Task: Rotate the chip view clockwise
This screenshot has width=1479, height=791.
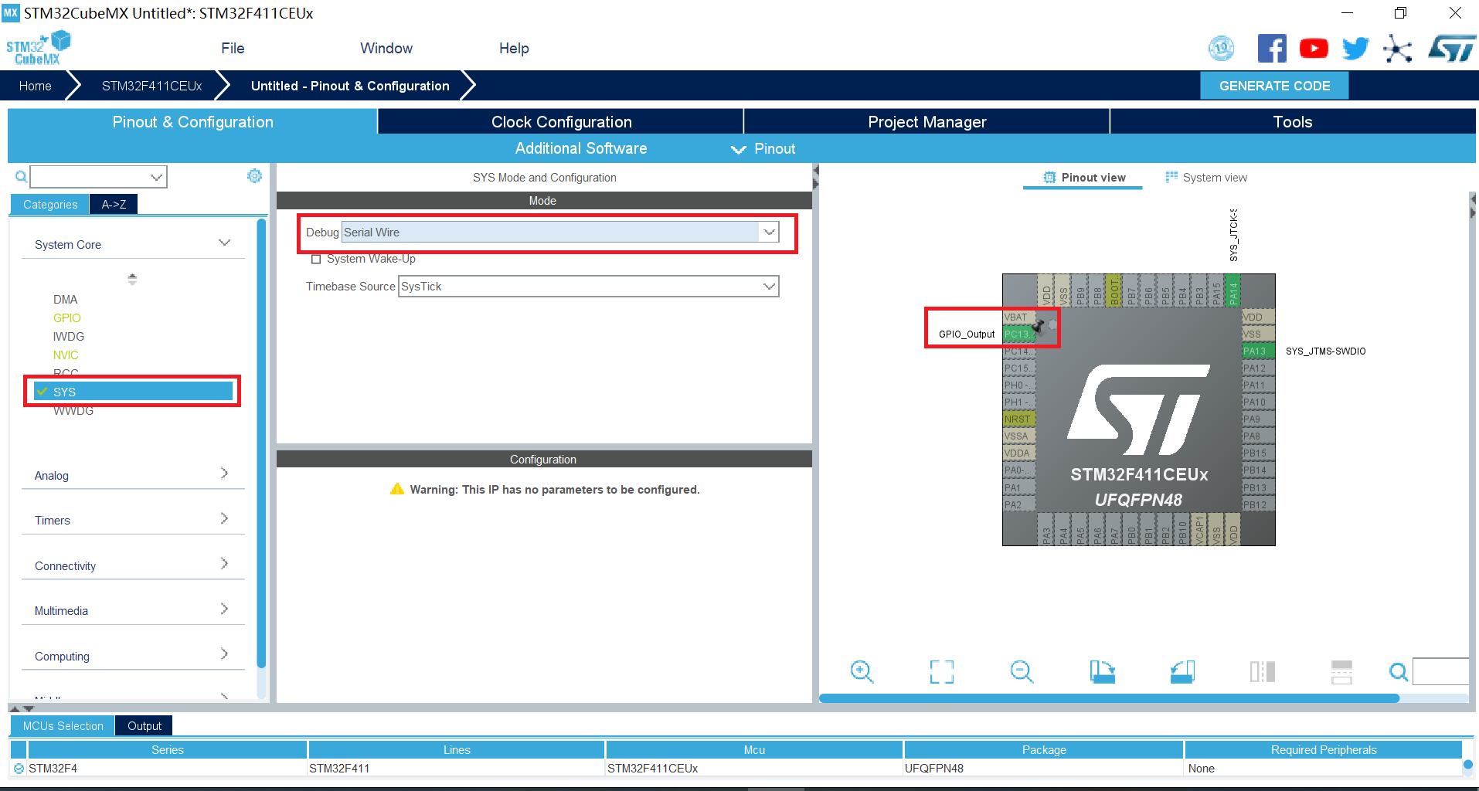Action: (1103, 672)
